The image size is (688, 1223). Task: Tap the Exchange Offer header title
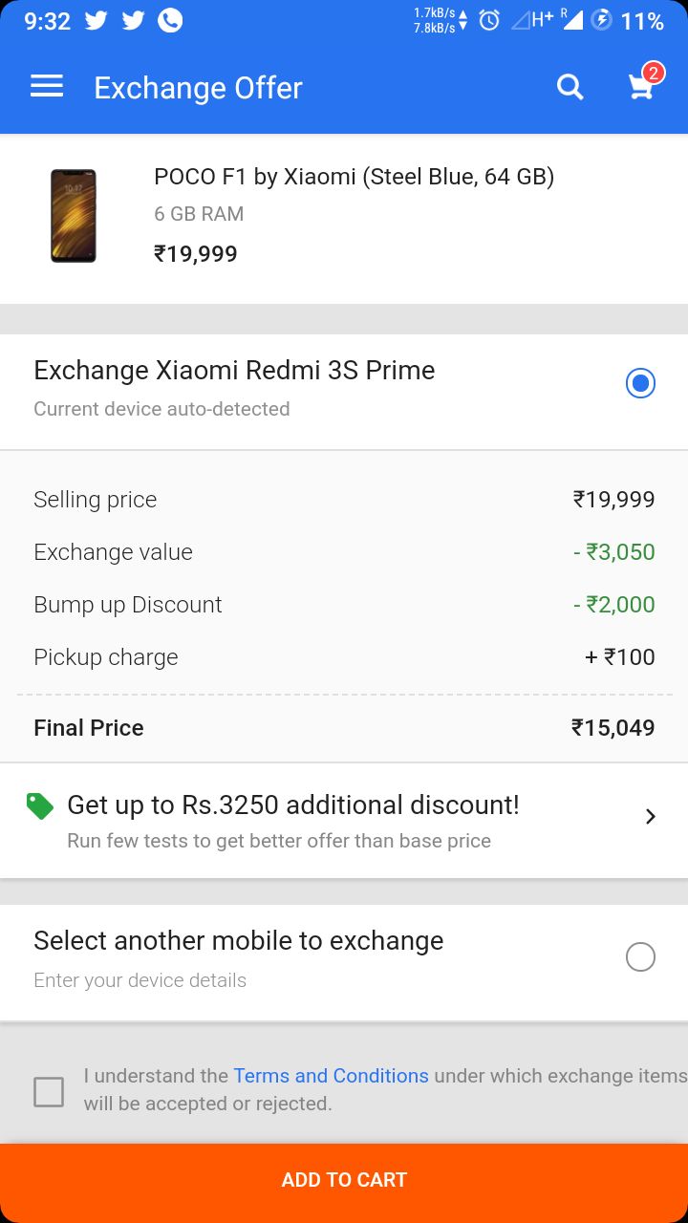click(x=198, y=88)
